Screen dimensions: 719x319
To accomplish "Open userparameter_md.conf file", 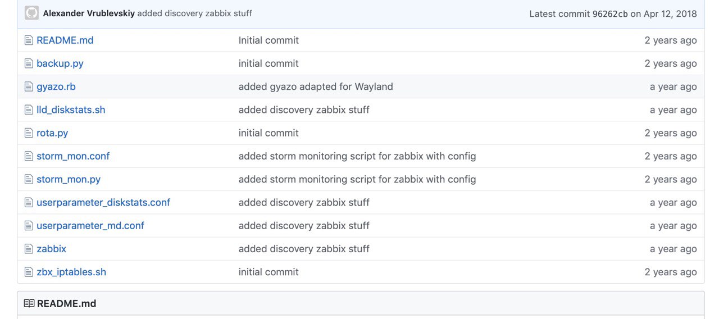I will (90, 225).
